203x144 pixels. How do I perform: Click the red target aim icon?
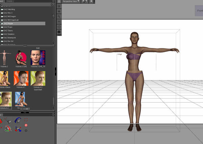point(26,125)
